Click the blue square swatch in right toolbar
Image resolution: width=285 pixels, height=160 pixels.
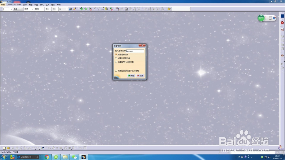click(282, 16)
